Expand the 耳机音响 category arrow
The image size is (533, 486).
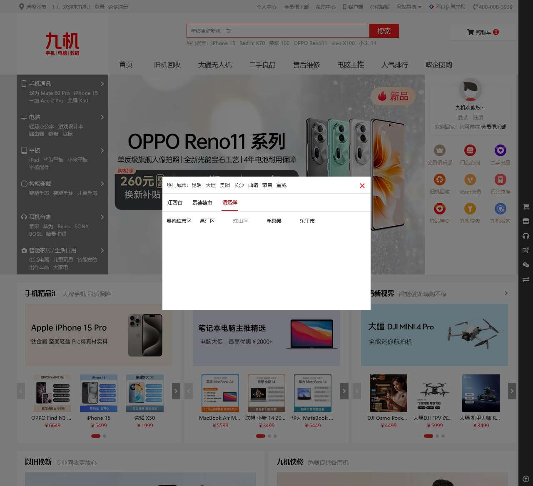(102, 217)
